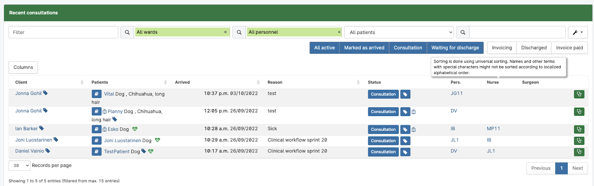Sort the table by Client column
Screen dimensions: 594x186
(x=82, y=82)
